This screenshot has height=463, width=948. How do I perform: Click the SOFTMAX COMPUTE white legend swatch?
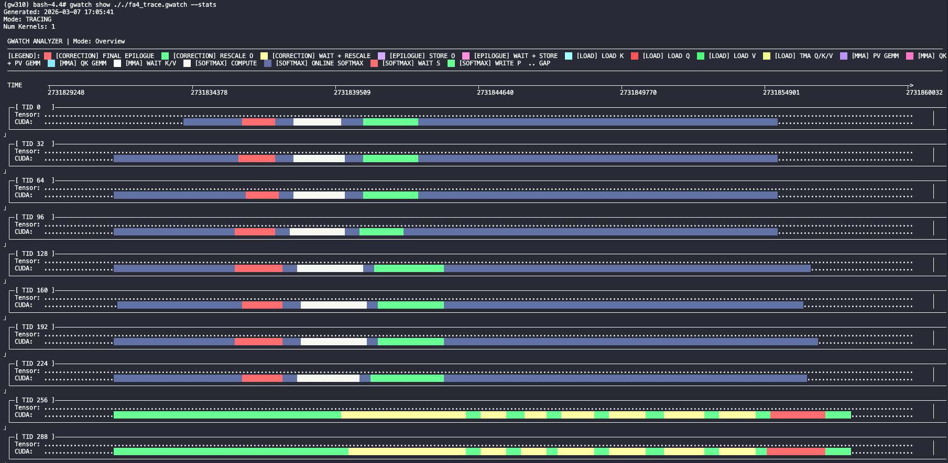[x=187, y=63]
